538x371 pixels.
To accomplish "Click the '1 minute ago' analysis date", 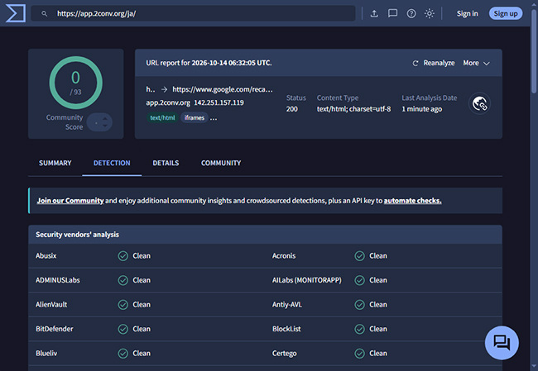I will point(422,109).
